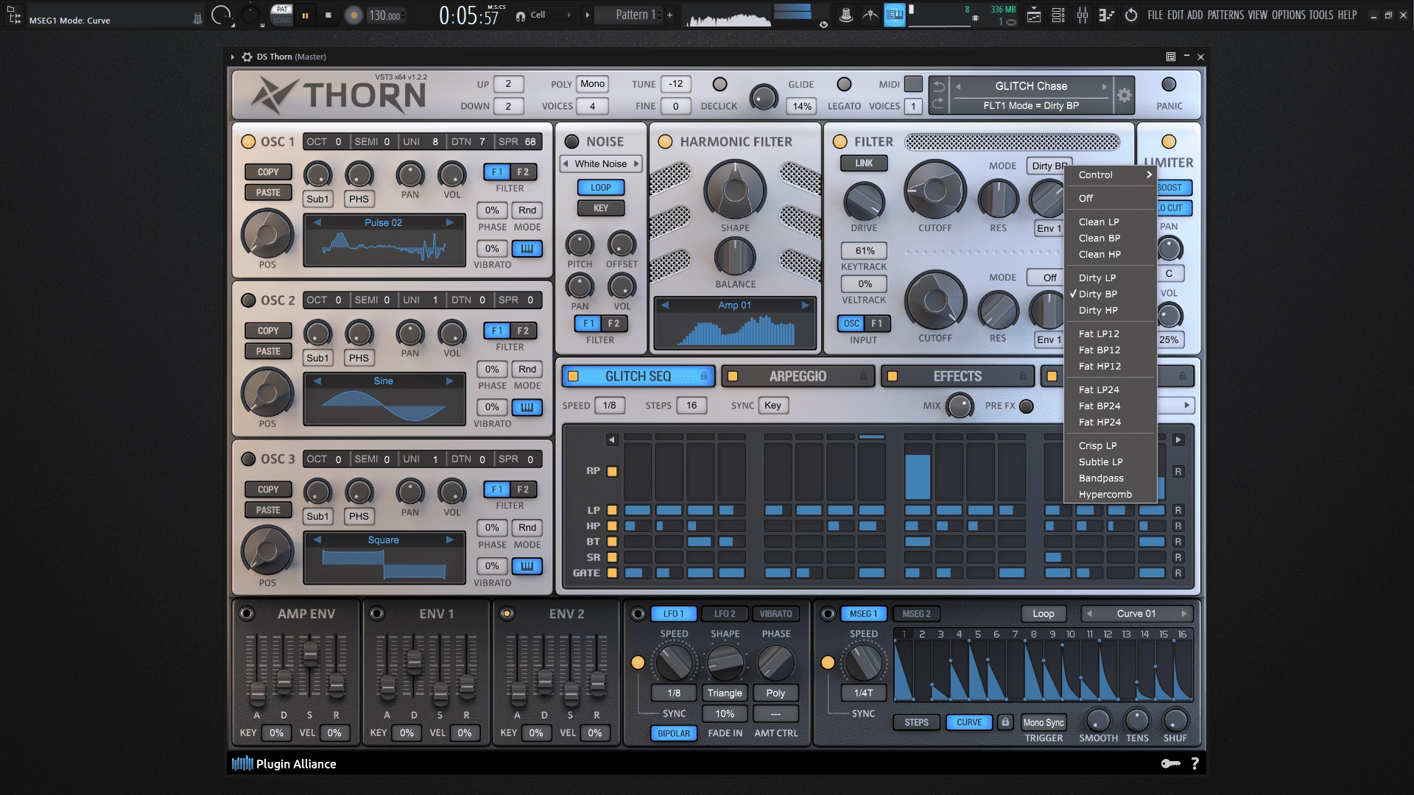Viewport: 1414px width, 795px height.
Task: Toggle the FILTER section power button
Action: [x=840, y=141]
